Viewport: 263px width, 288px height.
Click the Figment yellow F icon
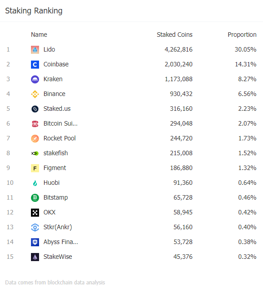click(x=35, y=168)
